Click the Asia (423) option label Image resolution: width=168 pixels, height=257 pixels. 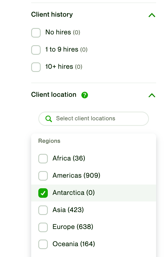click(68, 210)
